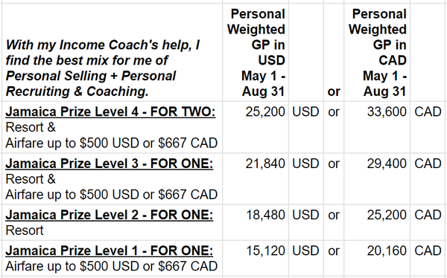The image size is (447, 278).
Task: Select the Jamaica Prize Level 4 heading cell
Action: pyautogui.click(x=110, y=111)
